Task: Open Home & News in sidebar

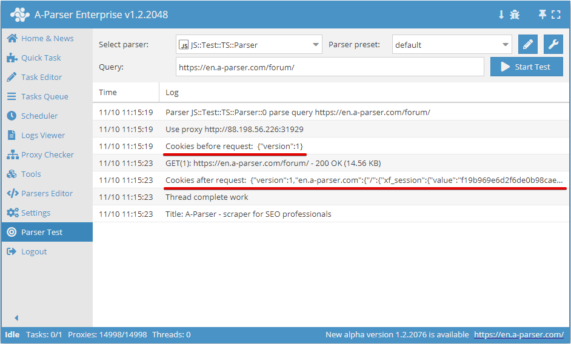Action: coord(47,38)
